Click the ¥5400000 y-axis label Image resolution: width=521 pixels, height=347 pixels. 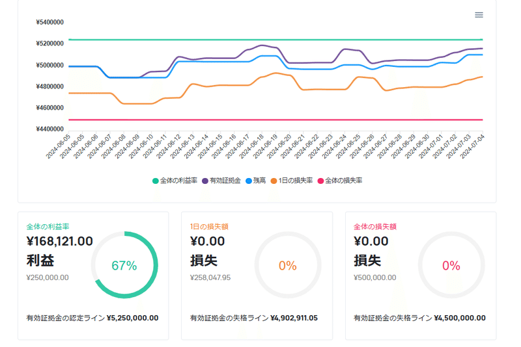pos(50,22)
